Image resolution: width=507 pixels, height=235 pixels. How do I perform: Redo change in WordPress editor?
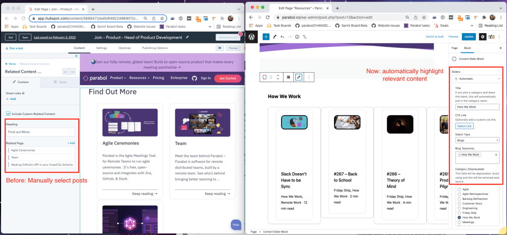coord(289,37)
